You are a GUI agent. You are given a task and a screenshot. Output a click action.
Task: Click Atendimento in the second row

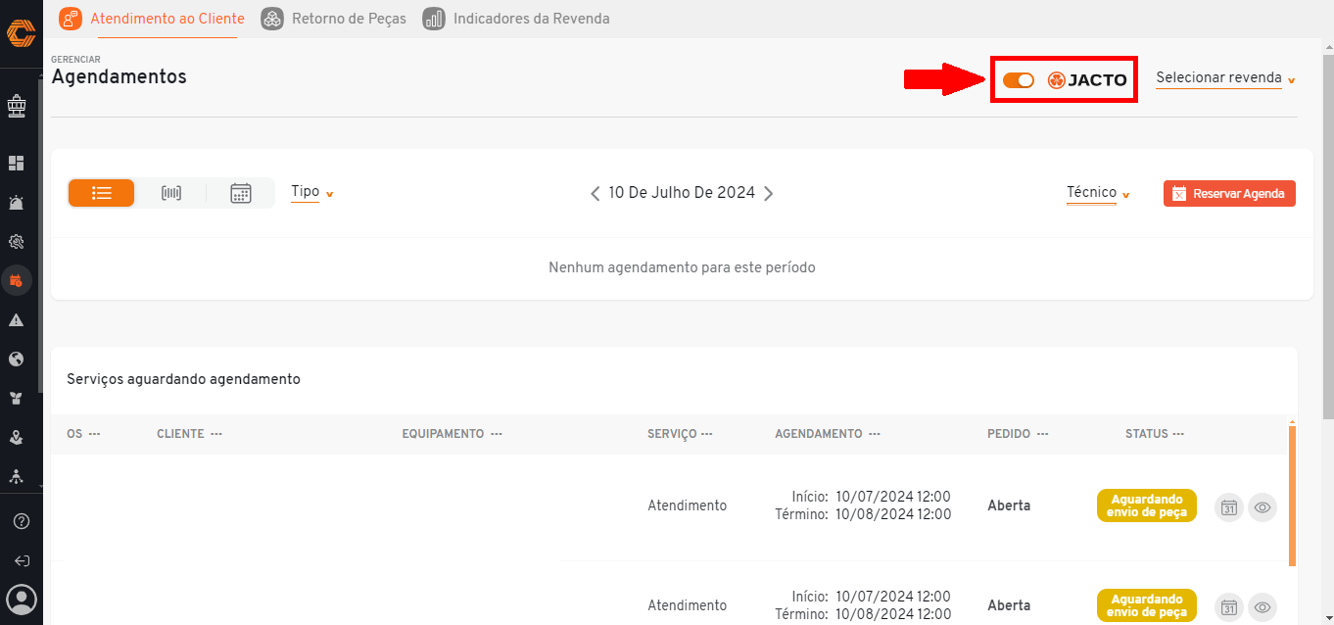click(x=688, y=605)
